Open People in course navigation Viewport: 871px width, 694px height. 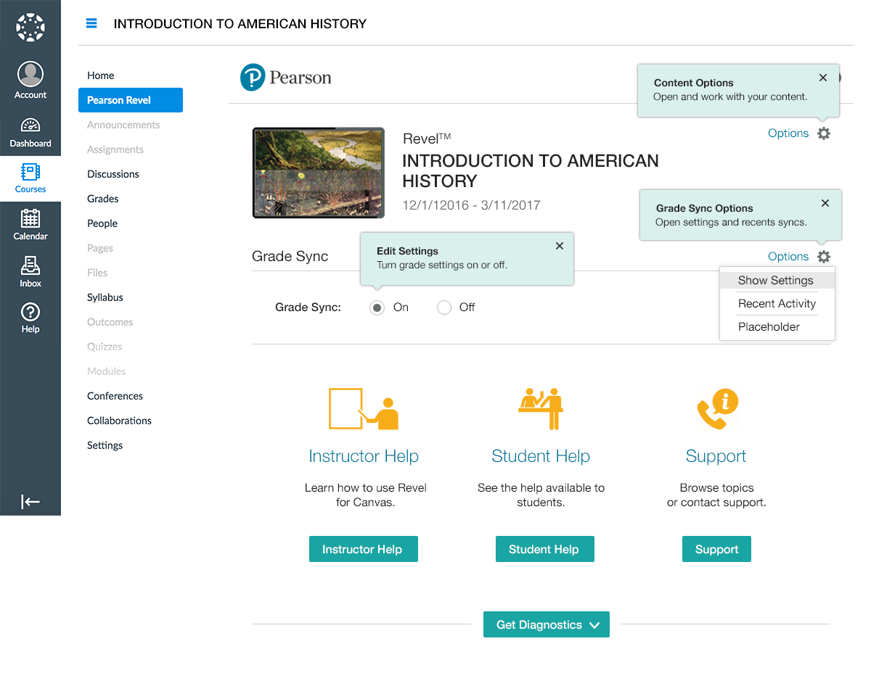click(x=102, y=223)
